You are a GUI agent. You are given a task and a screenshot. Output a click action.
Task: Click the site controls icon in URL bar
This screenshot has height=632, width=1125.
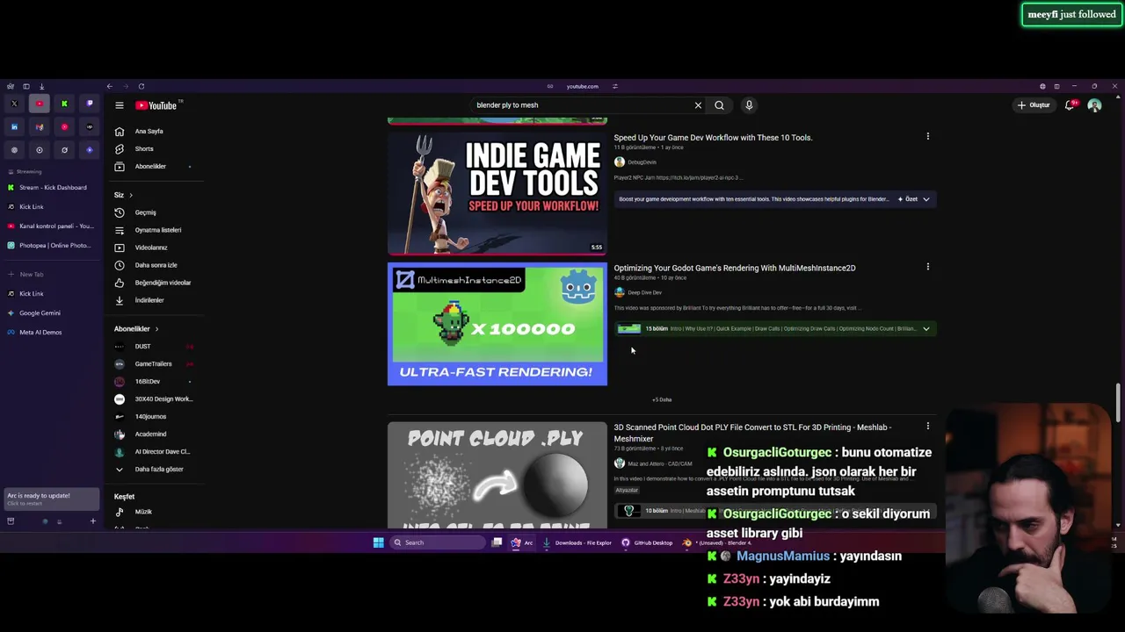click(614, 86)
